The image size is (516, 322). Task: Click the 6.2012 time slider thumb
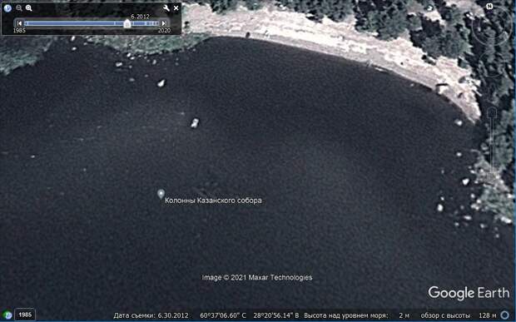(127, 23)
